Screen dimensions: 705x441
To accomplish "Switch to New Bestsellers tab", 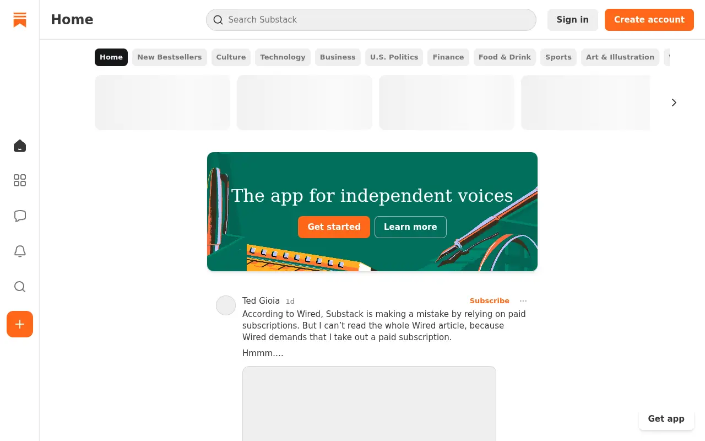I will (170, 57).
